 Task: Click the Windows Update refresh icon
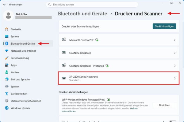7,108
